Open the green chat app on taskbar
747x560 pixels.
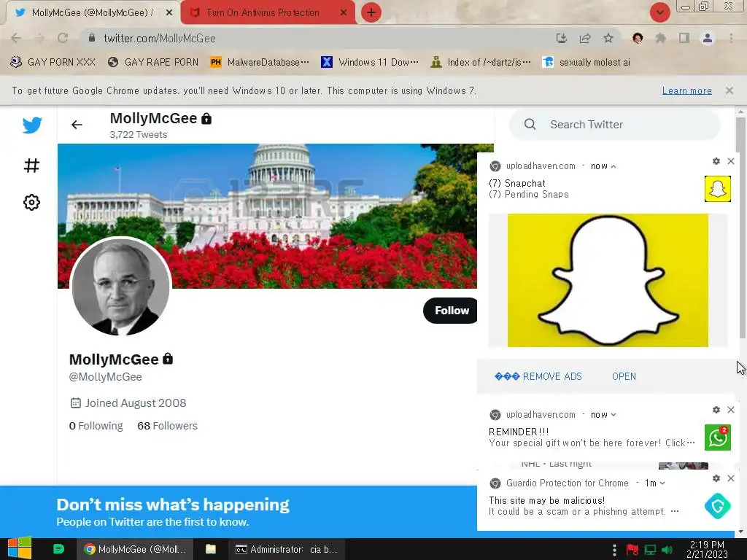click(58, 549)
